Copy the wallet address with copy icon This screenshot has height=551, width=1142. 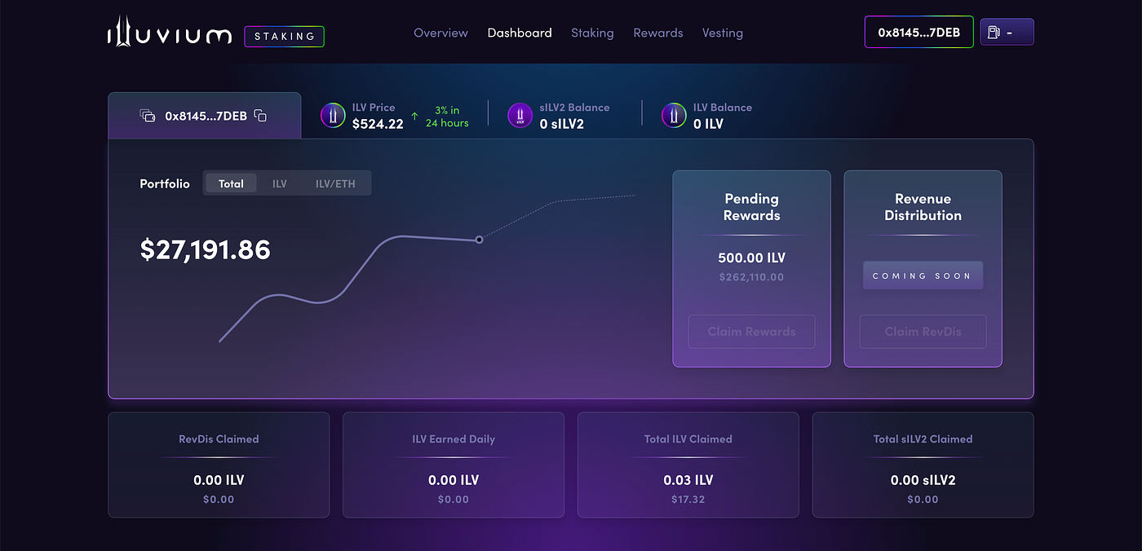(x=260, y=116)
